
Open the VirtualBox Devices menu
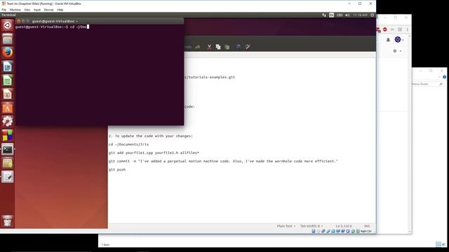(48, 10)
